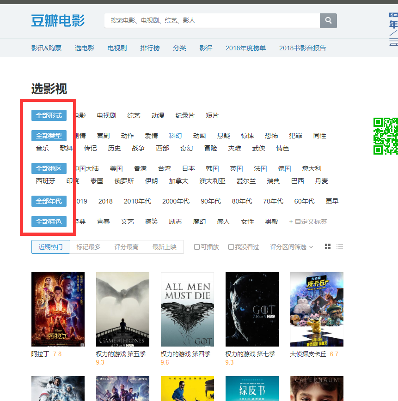Focus the movie search input field
The width and height of the screenshot is (398, 401).
click(212, 20)
